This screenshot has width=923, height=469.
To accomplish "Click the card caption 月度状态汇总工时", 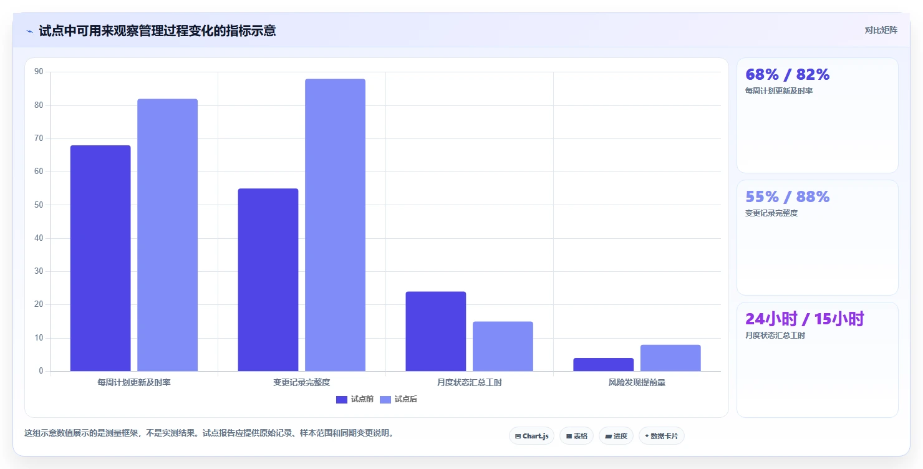I will pyautogui.click(x=775, y=335).
